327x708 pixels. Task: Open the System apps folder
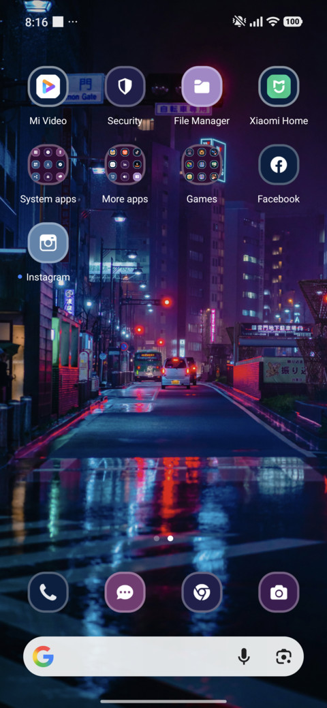[x=48, y=164]
